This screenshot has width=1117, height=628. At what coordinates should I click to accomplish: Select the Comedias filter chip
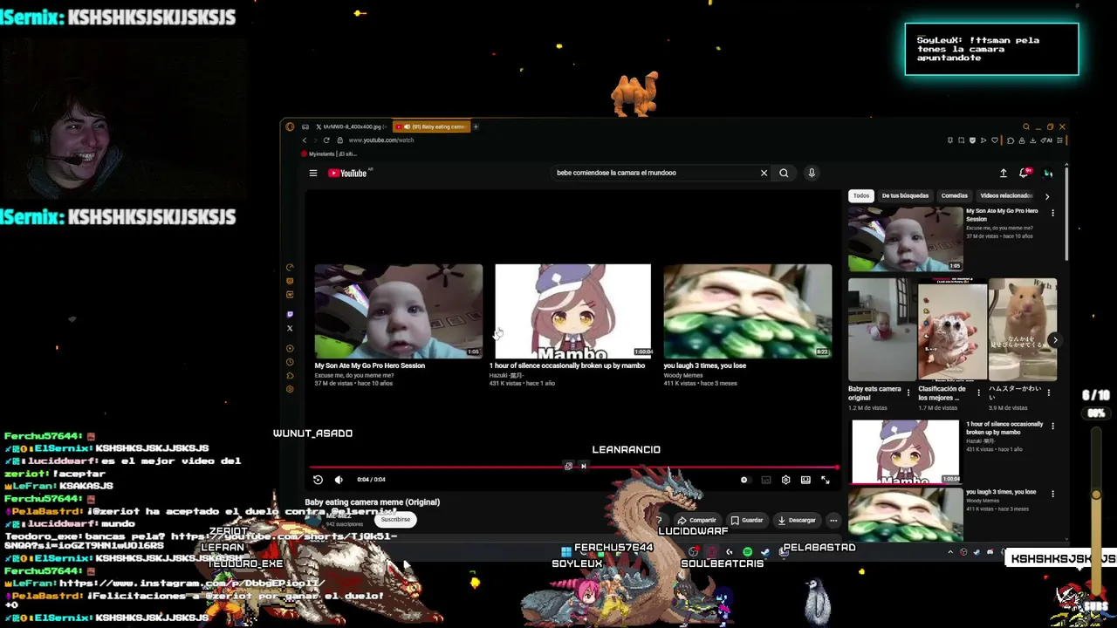(x=954, y=195)
